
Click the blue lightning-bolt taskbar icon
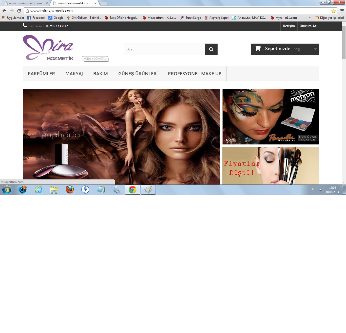85,190
